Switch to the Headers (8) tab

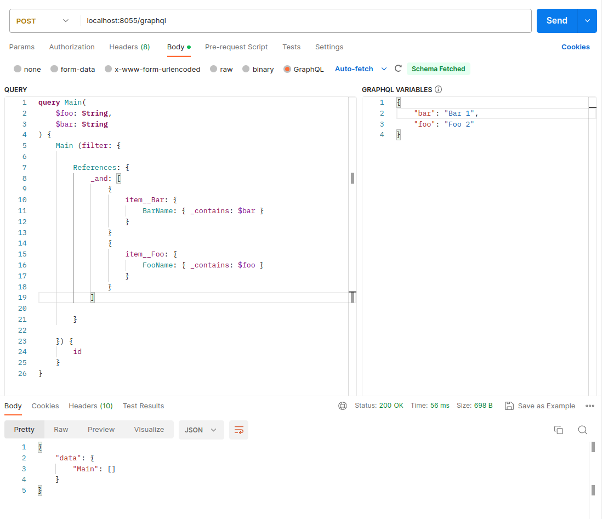129,47
